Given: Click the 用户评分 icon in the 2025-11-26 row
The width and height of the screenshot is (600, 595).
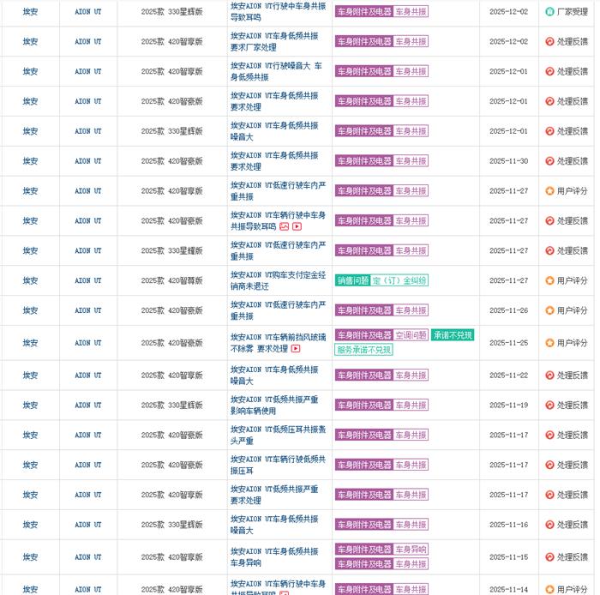Looking at the screenshot, I should 549,310.
